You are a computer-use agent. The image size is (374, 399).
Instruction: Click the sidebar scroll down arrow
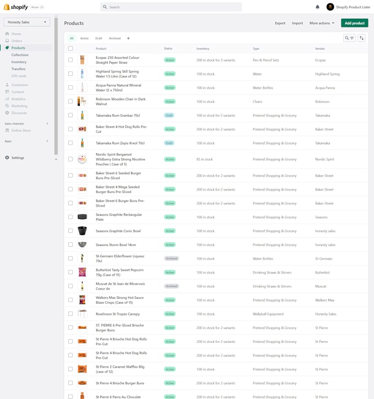pyautogui.click(x=56, y=159)
